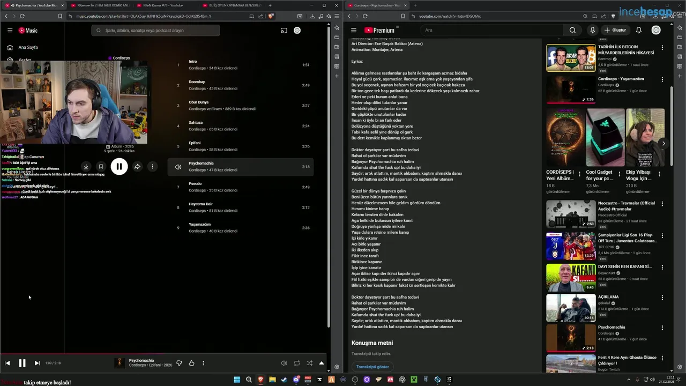The image size is (686, 386).
Task: Expand the now-playing panel with up arrow
Action: point(322,363)
